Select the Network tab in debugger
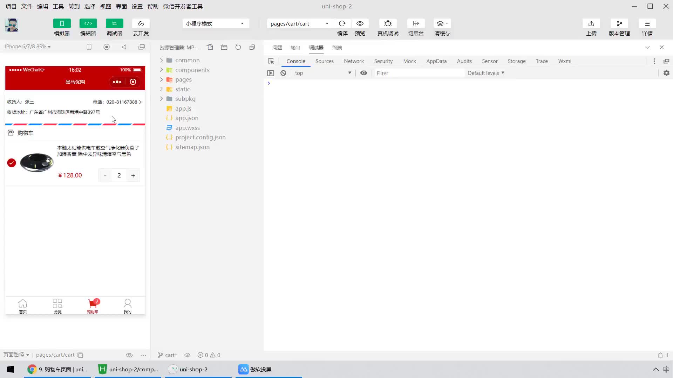This screenshot has height=378, width=673. click(x=354, y=61)
